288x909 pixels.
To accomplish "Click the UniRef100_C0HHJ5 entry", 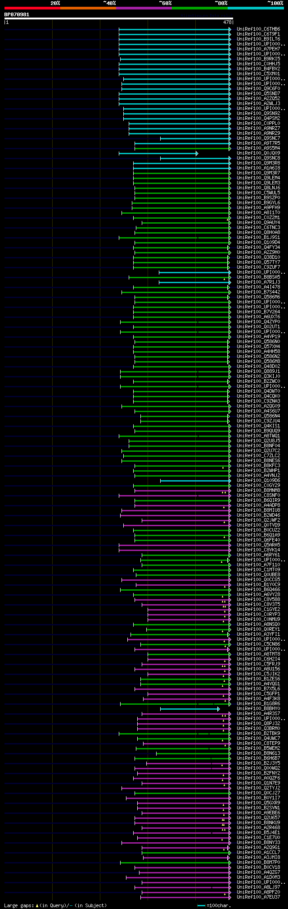I will (x=258, y=64).
